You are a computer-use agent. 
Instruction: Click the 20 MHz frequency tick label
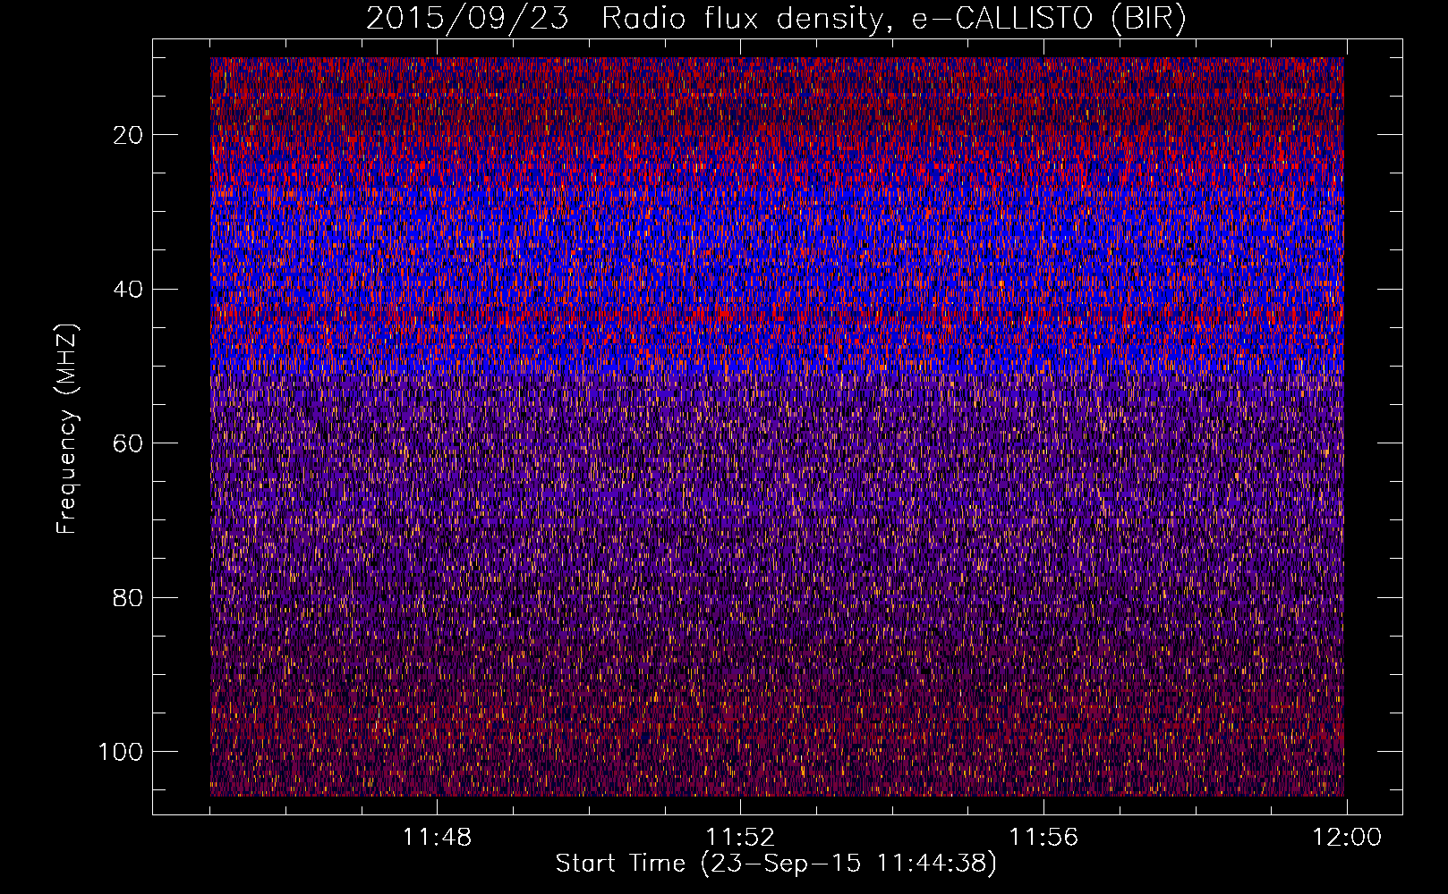click(x=129, y=135)
